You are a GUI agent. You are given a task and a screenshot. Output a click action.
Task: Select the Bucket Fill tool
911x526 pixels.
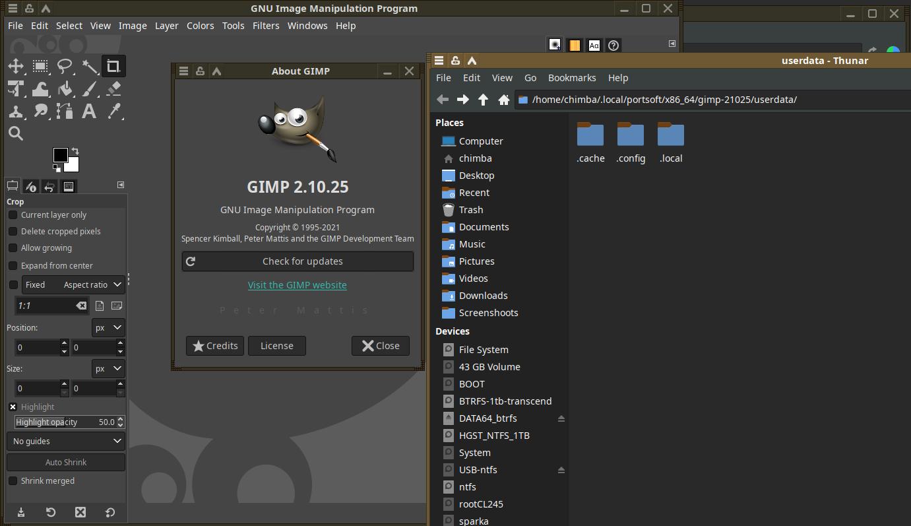coord(65,88)
